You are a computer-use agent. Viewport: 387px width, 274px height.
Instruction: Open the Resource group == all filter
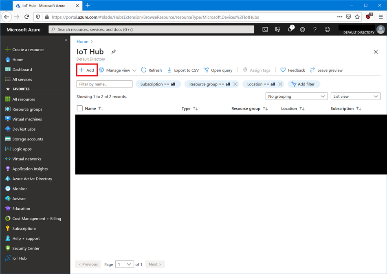coord(209,84)
